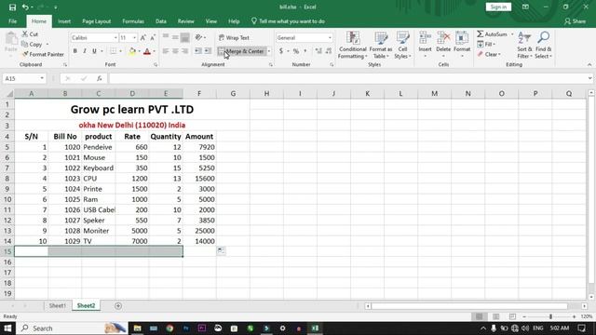This screenshot has width=596, height=335.
Task: Open the Font size dropdown
Action: [x=134, y=38]
